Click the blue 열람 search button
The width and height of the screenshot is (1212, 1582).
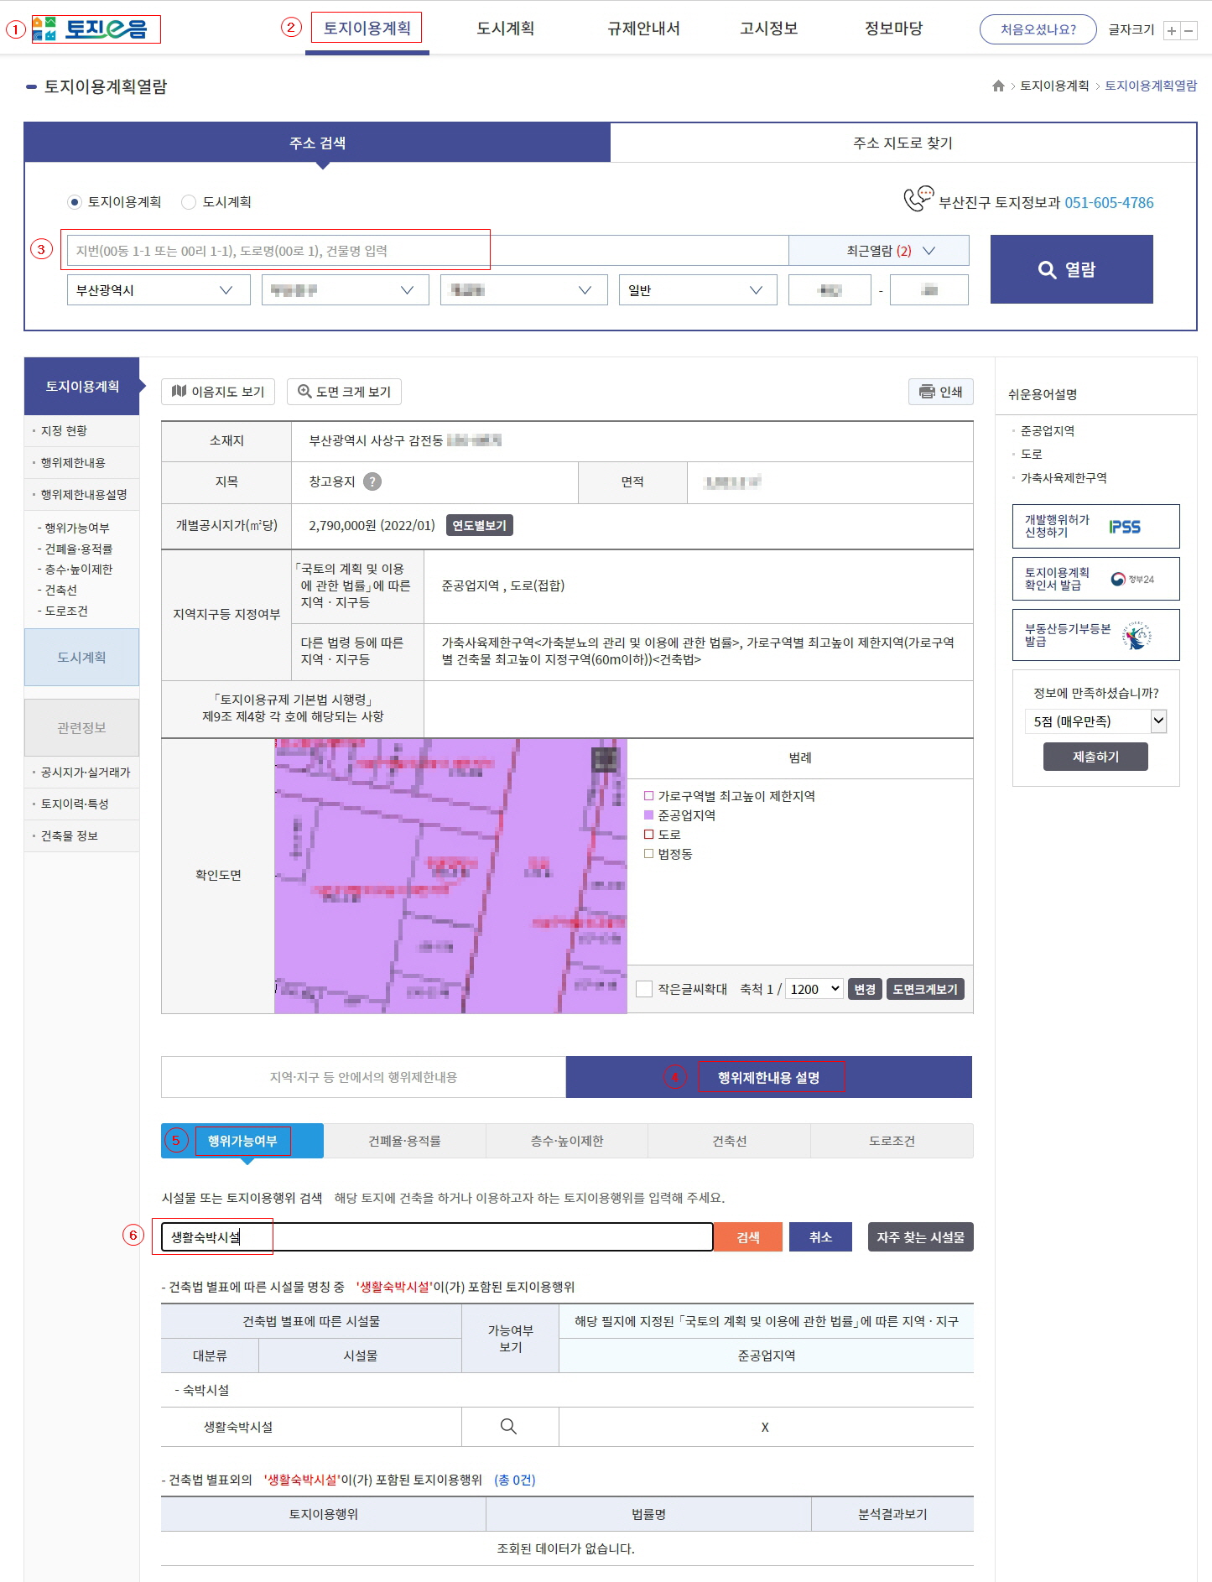point(1071,269)
